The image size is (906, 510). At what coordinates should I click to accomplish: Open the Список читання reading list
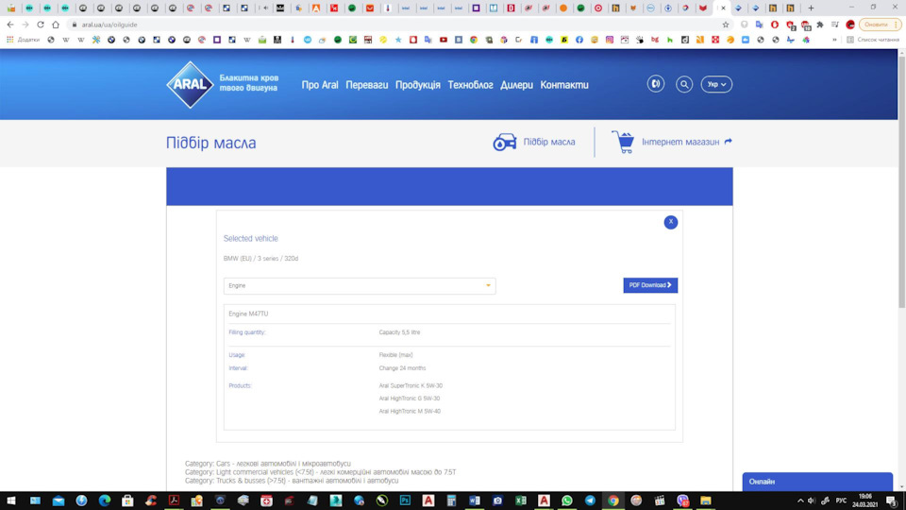click(873, 40)
